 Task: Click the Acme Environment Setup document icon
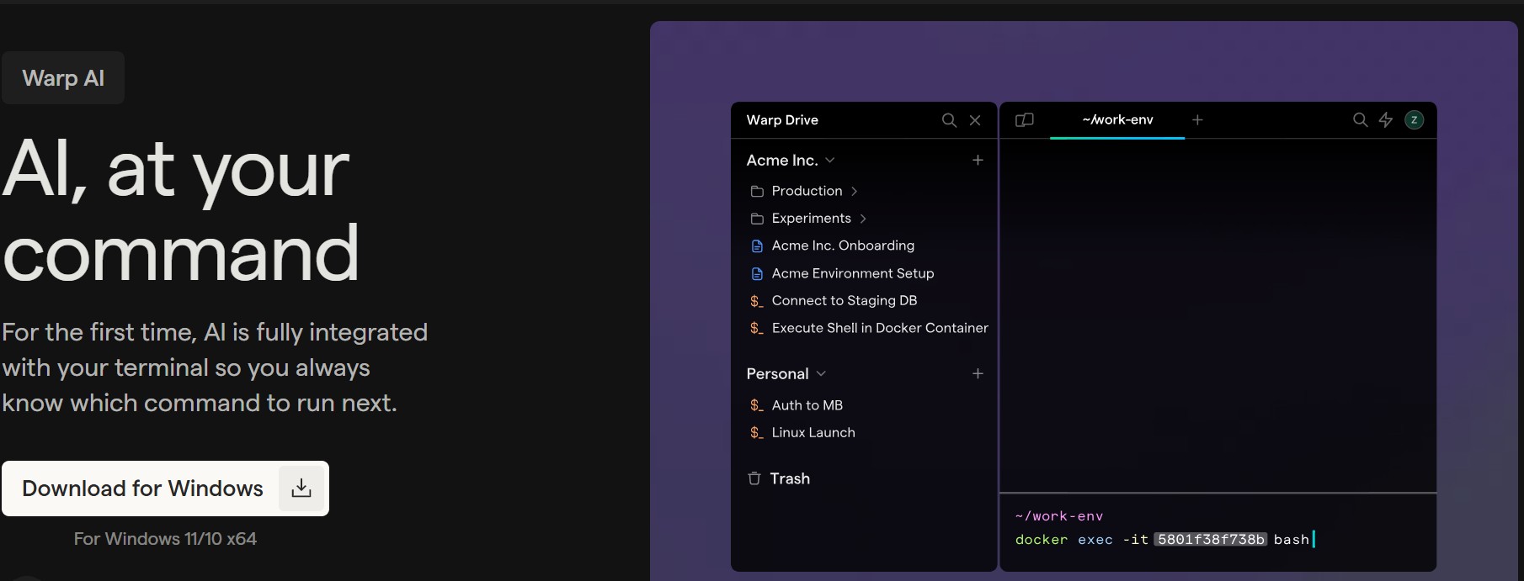tap(757, 274)
